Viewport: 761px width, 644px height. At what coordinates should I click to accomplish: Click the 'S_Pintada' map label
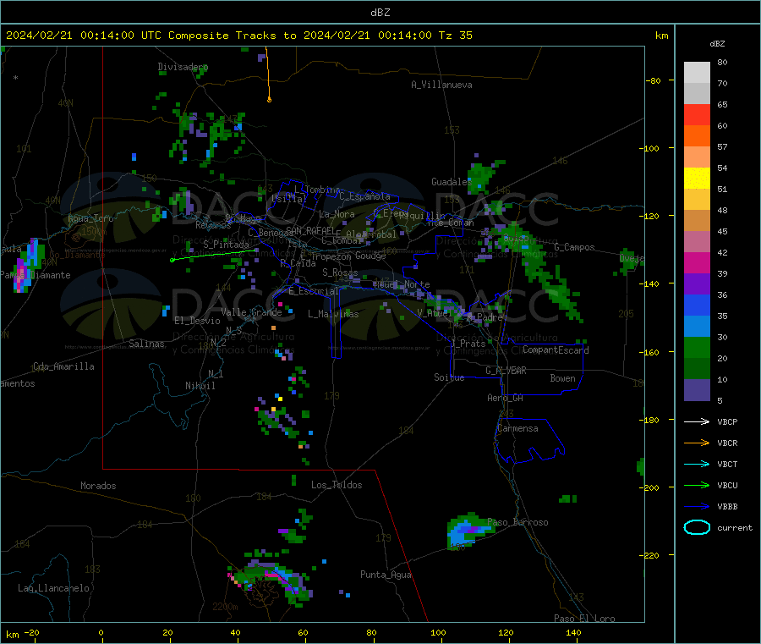pyautogui.click(x=226, y=245)
